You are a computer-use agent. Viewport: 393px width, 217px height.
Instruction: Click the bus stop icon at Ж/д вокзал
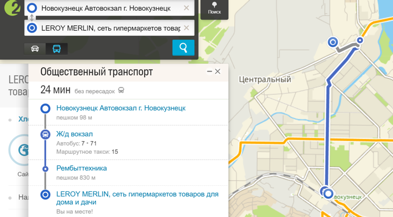point(45,134)
